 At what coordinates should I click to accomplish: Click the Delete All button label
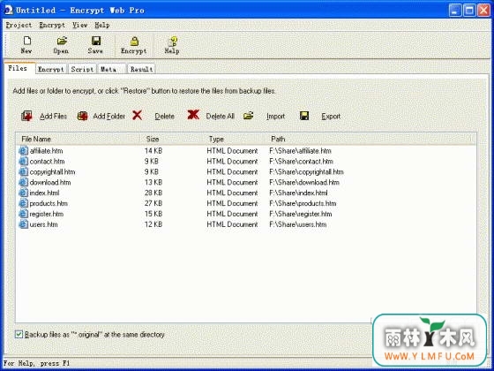tap(221, 117)
